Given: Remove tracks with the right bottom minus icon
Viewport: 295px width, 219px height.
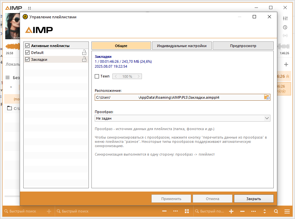Looking at the screenshot, I should click(242, 211).
